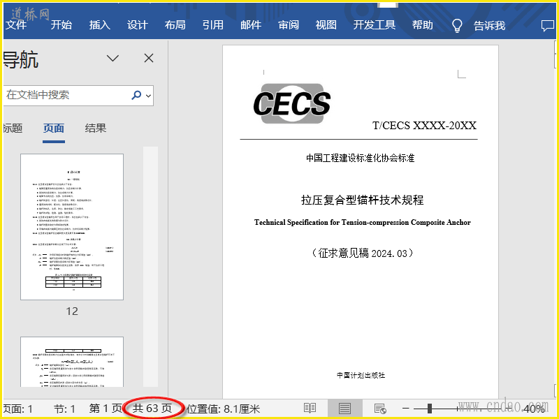
Task: Switch to the 邮件 ribbon tab
Action: click(x=251, y=25)
